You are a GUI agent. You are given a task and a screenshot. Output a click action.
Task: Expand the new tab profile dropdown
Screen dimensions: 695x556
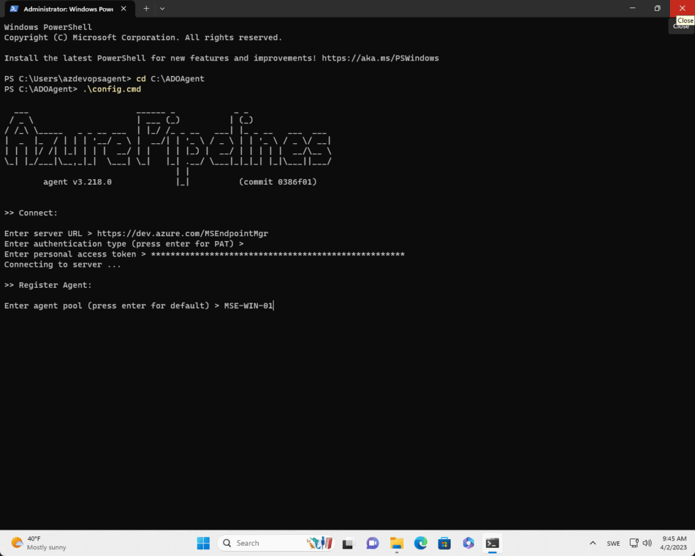[162, 9]
